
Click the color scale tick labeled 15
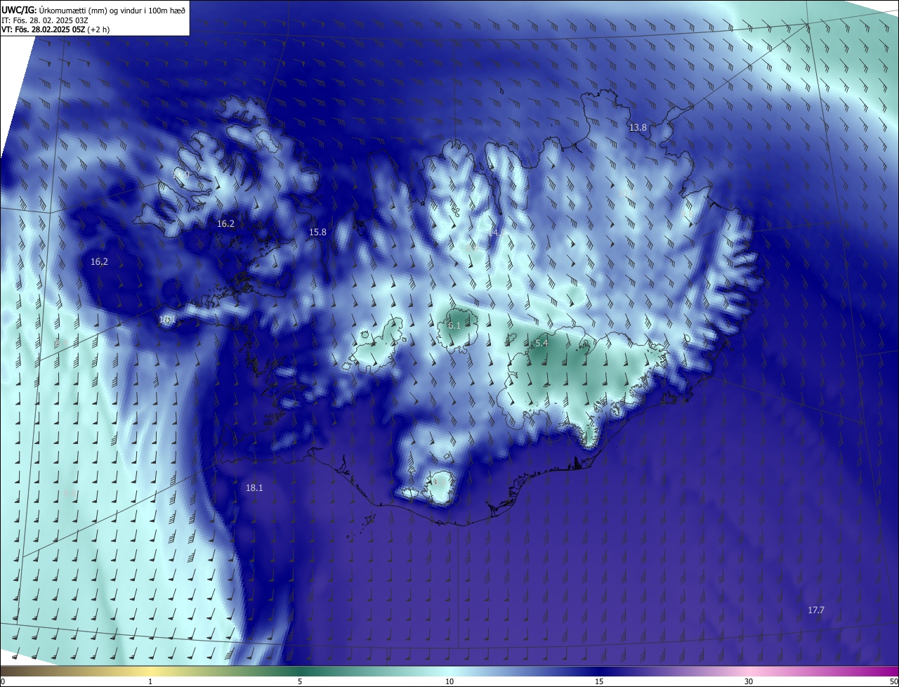click(599, 681)
